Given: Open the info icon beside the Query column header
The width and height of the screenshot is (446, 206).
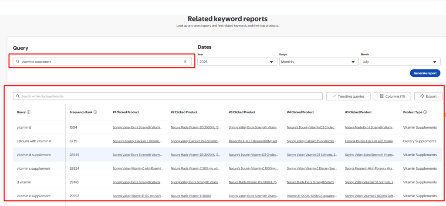Looking at the screenshot, I should [29, 112].
